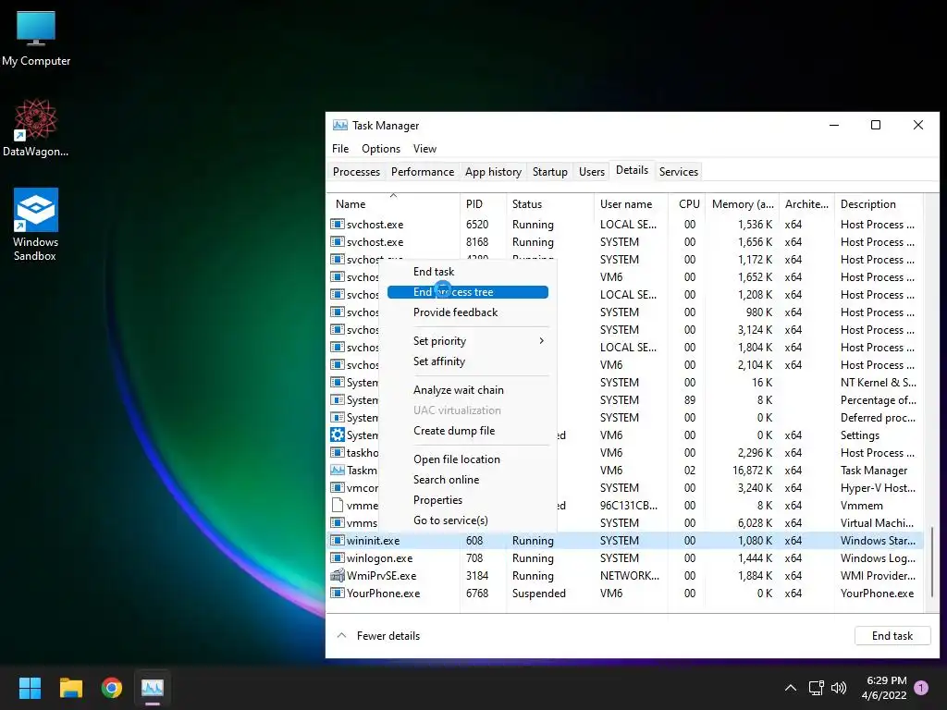Image resolution: width=947 pixels, height=710 pixels.
Task: Click the Taskmgr process row icon
Action: click(337, 470)
